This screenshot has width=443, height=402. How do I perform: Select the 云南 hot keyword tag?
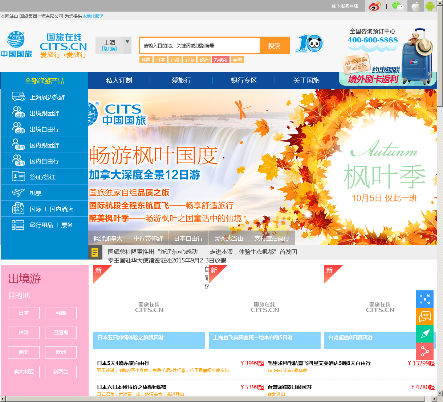point(190,59)
